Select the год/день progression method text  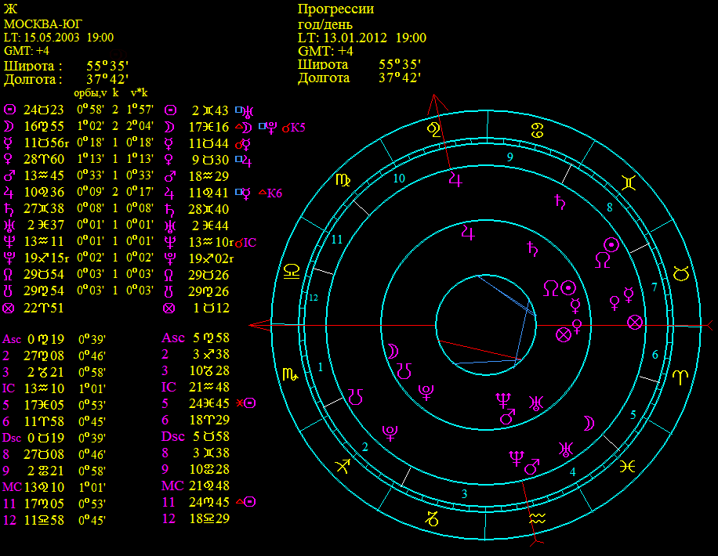[325, 23]
